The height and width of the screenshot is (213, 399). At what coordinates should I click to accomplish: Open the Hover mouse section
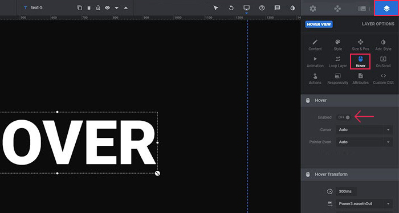coord(360,62)
